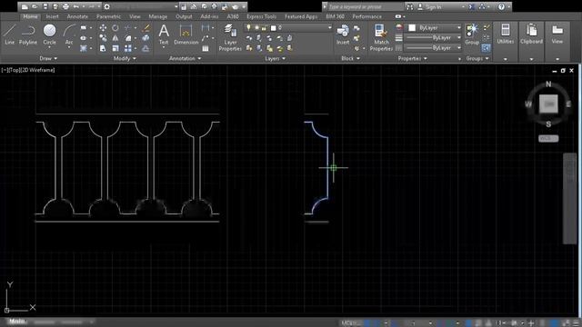This screenshot has width=582, height=327.
Task: Open the Output ribbon tab
Action: point(184,16)
